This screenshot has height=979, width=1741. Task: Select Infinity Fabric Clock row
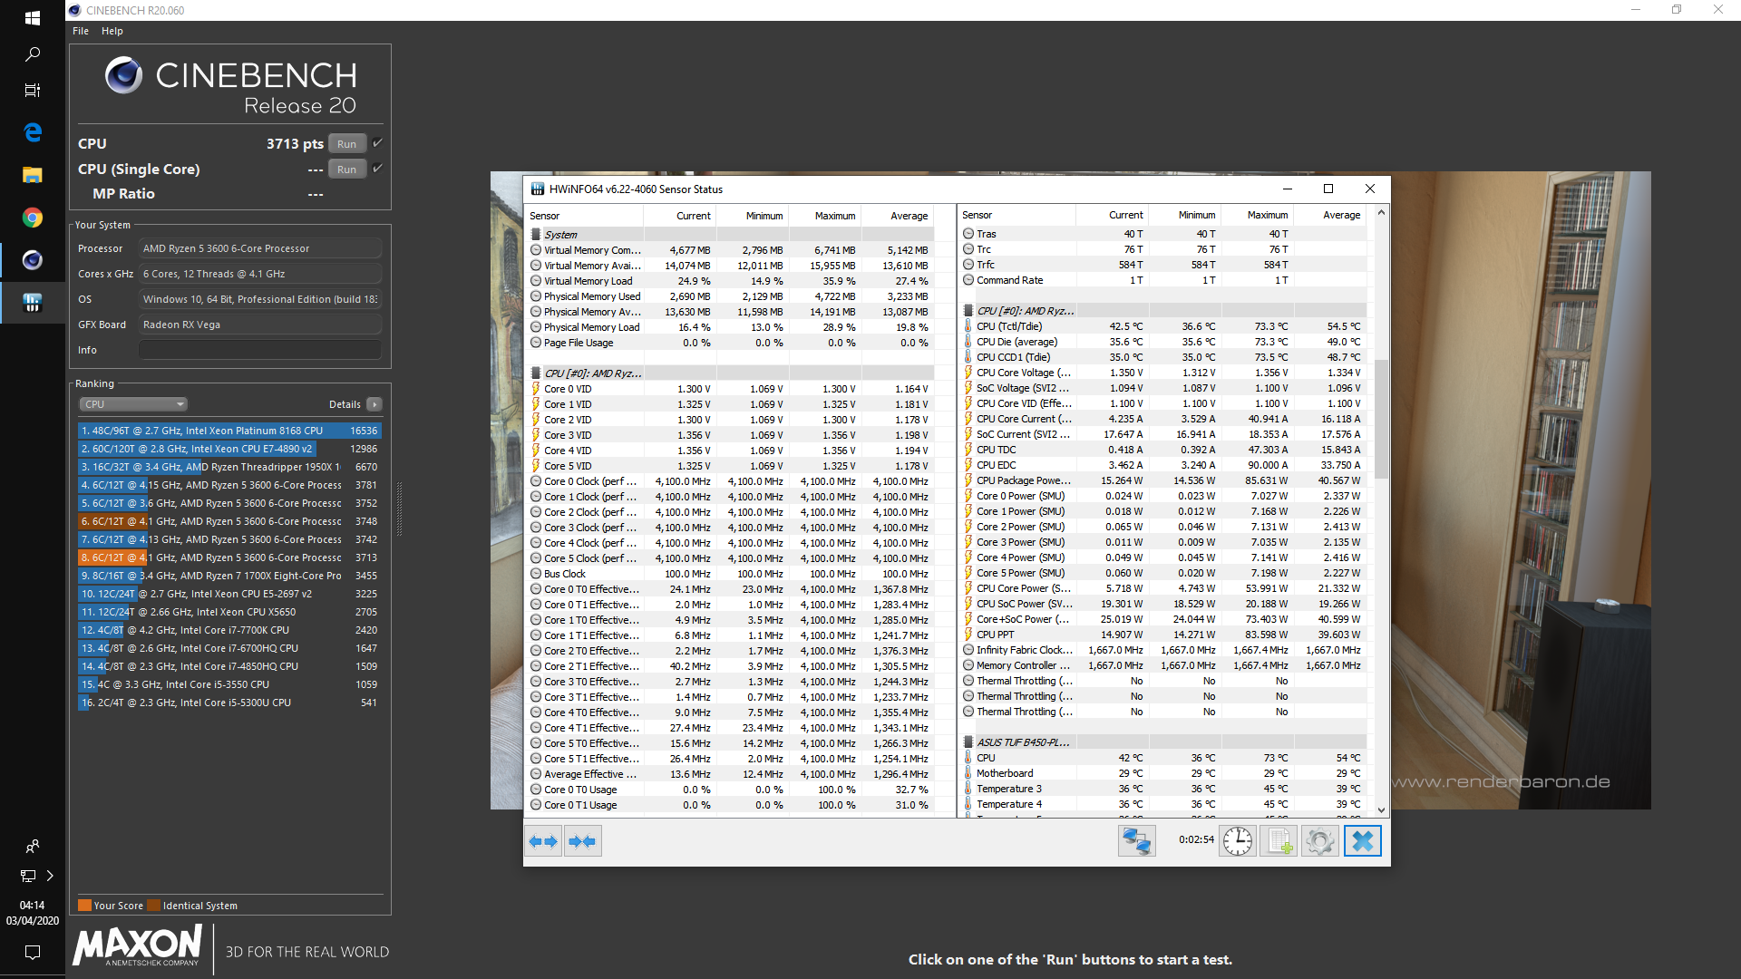(x=1164, y=650)
